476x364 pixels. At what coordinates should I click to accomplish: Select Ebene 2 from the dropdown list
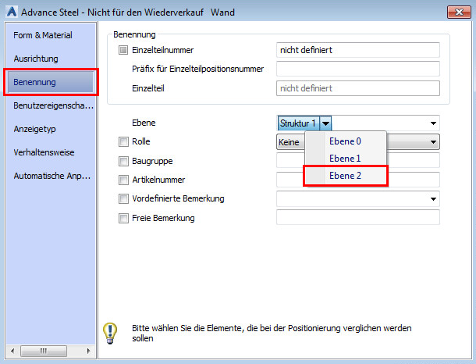click(346, 176)
